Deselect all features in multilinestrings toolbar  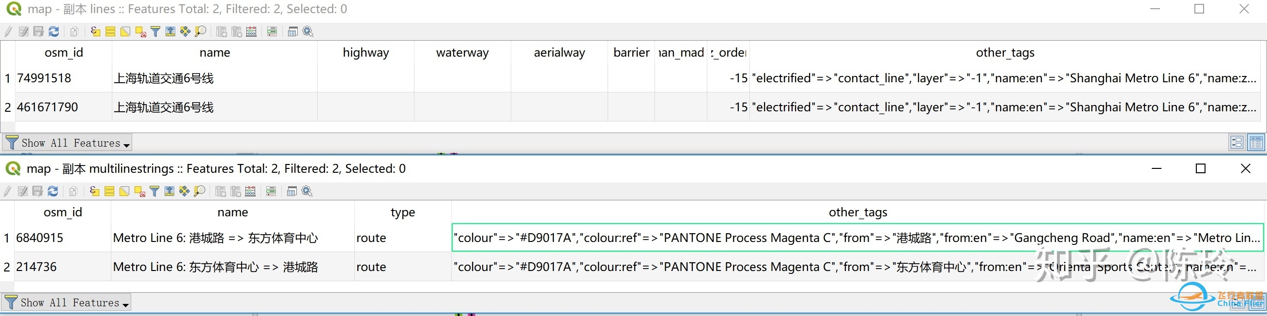coord(140,192)
